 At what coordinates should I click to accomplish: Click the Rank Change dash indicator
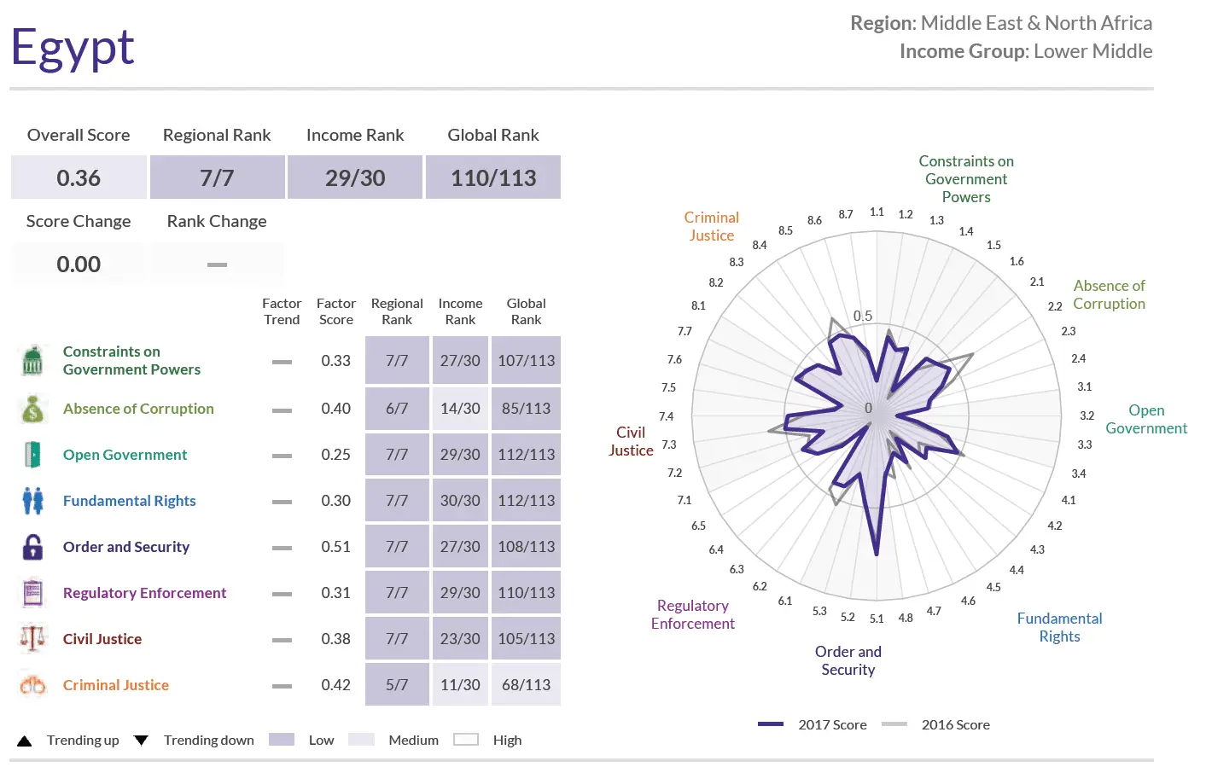[x=217, y=264]
